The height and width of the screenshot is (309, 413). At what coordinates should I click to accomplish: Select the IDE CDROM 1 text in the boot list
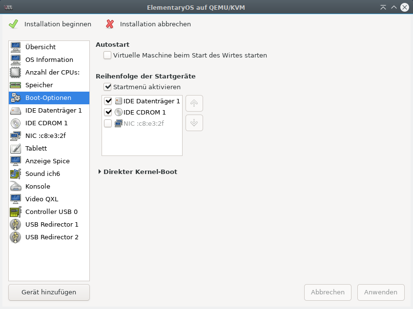145,112
